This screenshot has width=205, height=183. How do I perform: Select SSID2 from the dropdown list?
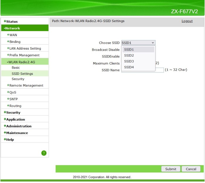point(138,55)
